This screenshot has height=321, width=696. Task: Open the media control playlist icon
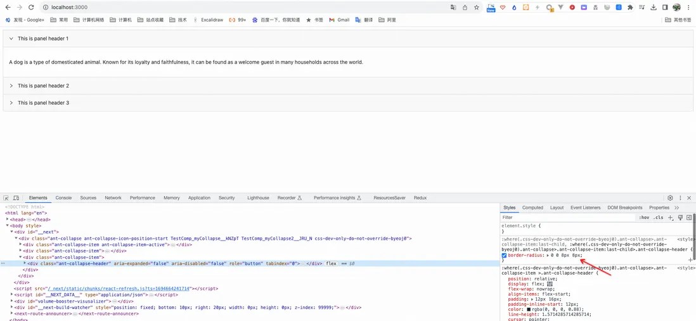click(x=642, y=7)
